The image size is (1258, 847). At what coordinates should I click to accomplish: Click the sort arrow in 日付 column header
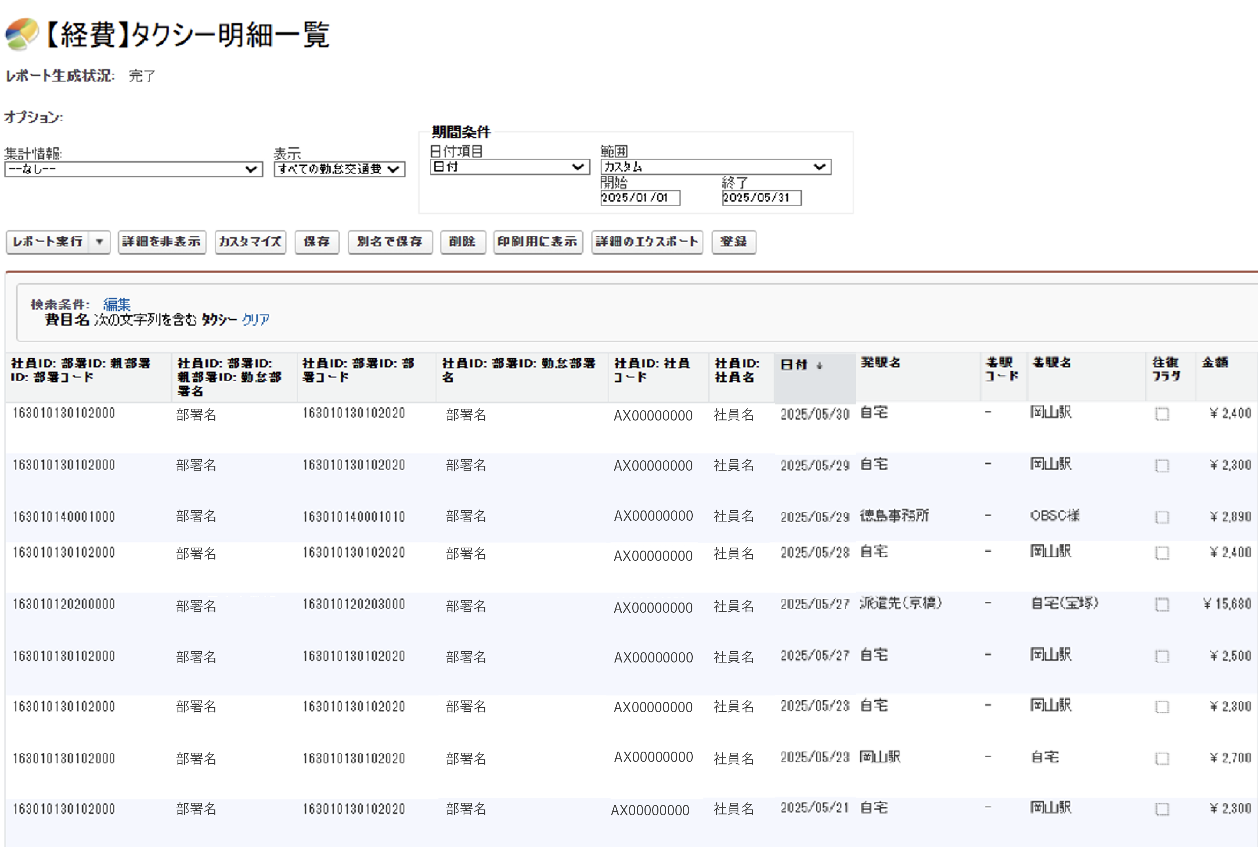coord(819,366)
